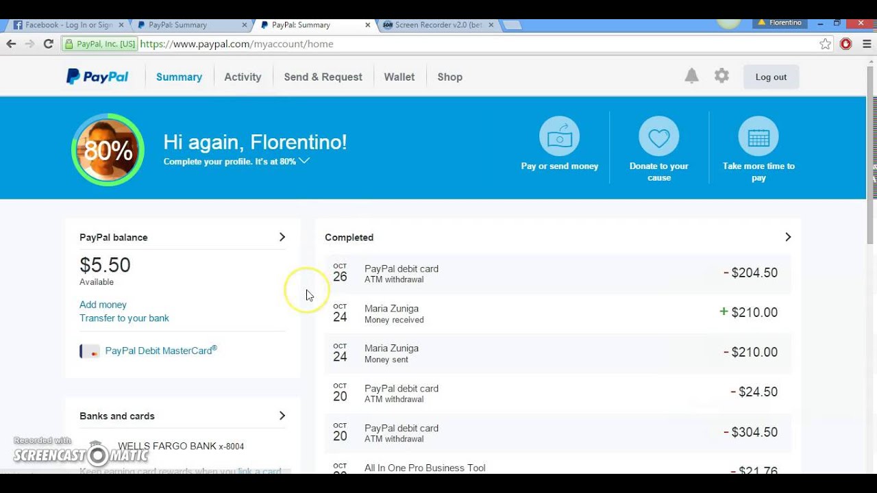The height and width of the screenshot is (493, 877).
Task: Click the Donate to your cause label
Action: point(659,172)
